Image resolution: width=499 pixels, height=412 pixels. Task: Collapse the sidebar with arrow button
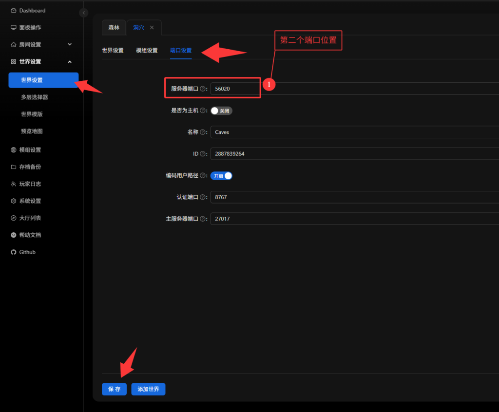[84, 13]
